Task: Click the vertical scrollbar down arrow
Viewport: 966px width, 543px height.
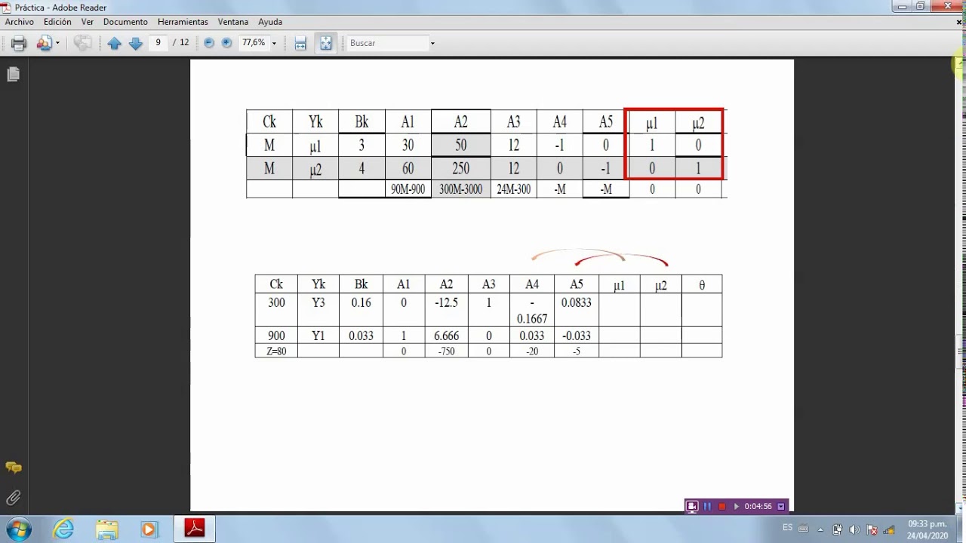Action: 959,507
